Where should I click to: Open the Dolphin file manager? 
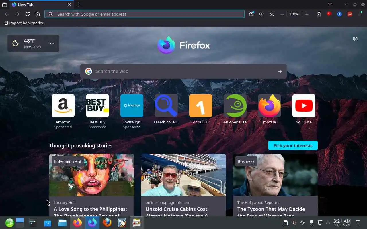coord(63,223)
